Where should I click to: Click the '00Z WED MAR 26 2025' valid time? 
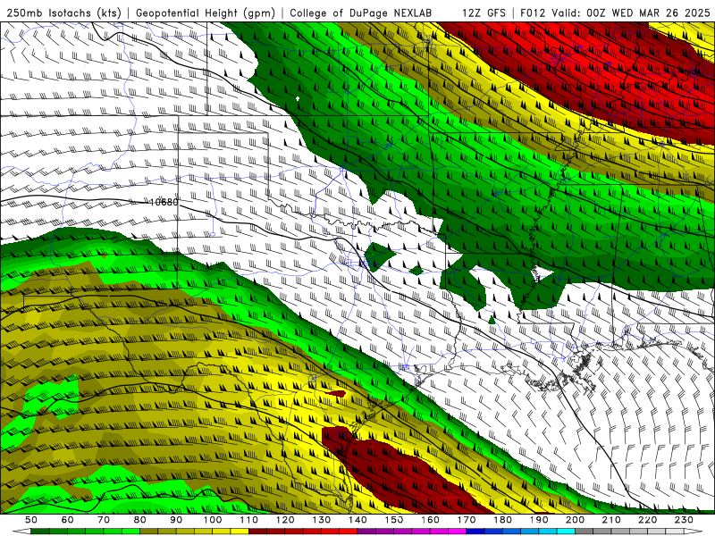[649, 13]
